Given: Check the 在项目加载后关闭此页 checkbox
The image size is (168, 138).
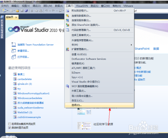Looking at the screenshot, I should point(9,124).
